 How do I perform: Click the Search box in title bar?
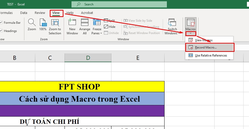coord(119,4)
